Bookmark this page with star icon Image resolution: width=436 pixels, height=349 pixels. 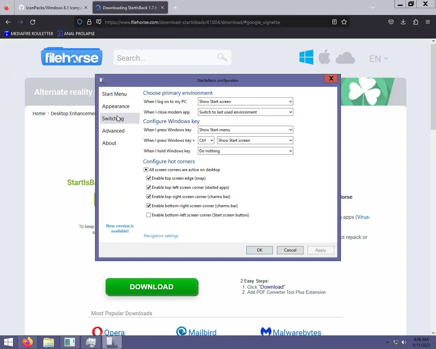pyautogui.click(x=344, y=22)
